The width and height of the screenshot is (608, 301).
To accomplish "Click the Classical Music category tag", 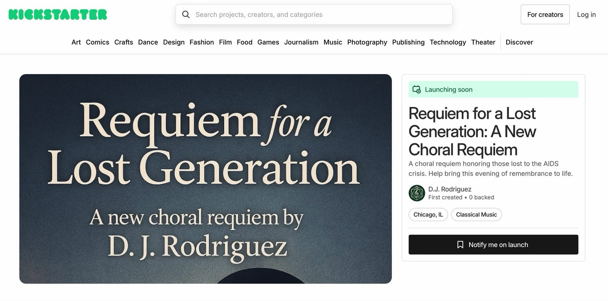I will (x=476, y=215).
